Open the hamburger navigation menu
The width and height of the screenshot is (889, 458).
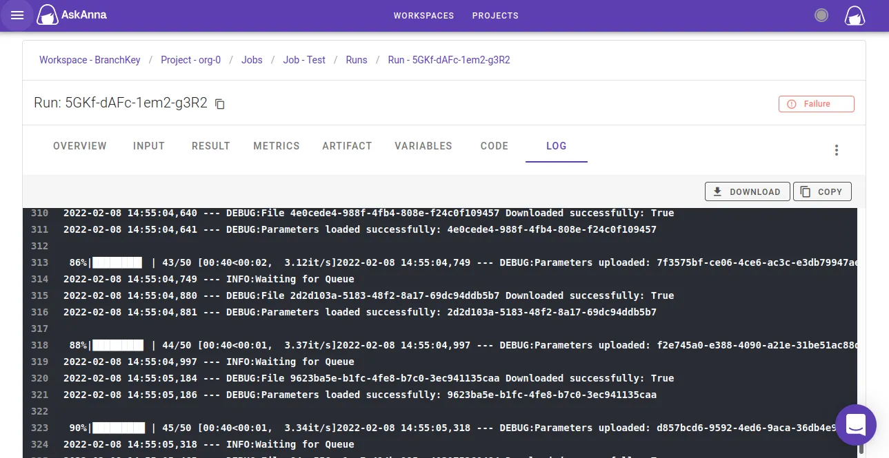(x=17, y=15)
